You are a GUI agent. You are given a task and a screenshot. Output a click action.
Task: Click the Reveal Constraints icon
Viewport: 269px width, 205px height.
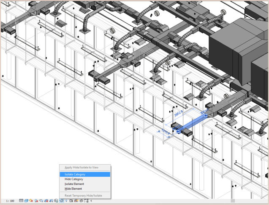tap(86, 200)
